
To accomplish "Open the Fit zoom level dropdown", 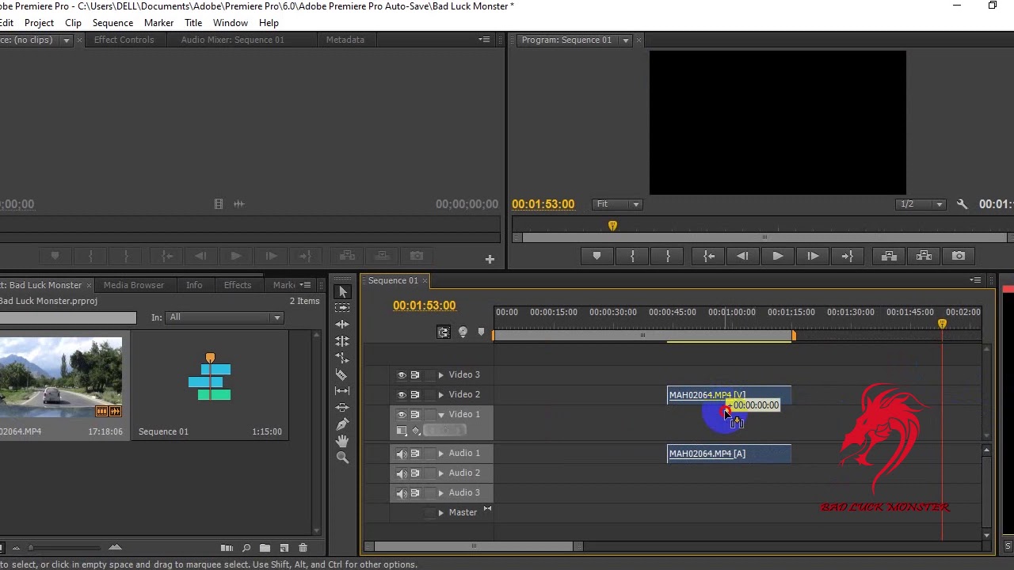I will [x=618, y=204].
